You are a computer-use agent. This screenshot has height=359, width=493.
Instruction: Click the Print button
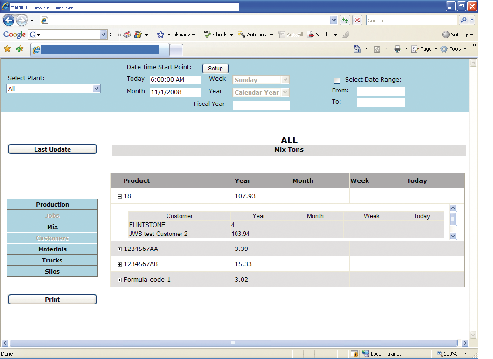(x=53, y=300)
